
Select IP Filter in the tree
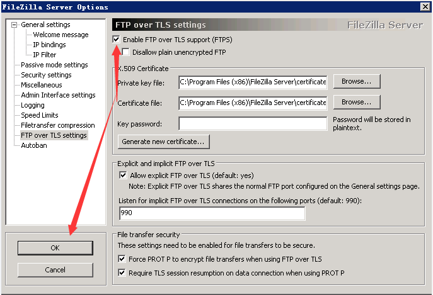click(x=45, y=55)
